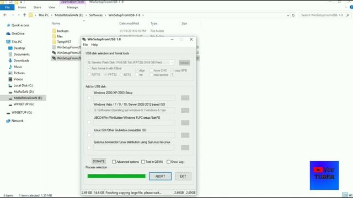This screenshot has width=353, height=198.
Task: Expand the chevron after WinSetupFromUSB-1-8 in address bar
Action: coord(143,15)
